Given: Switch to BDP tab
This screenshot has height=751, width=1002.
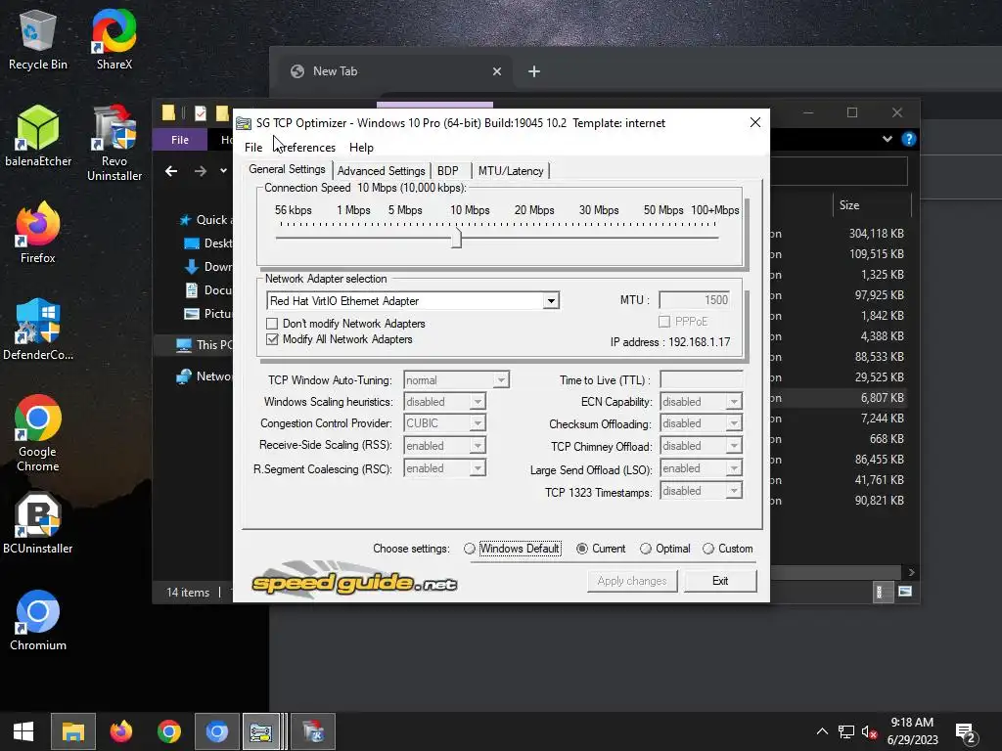Looking at the screenshot, I should pyautogui.click(x=448, y=171).
